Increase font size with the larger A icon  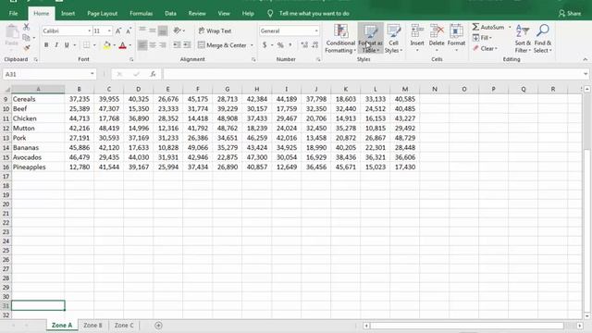(x=118, y=31)
